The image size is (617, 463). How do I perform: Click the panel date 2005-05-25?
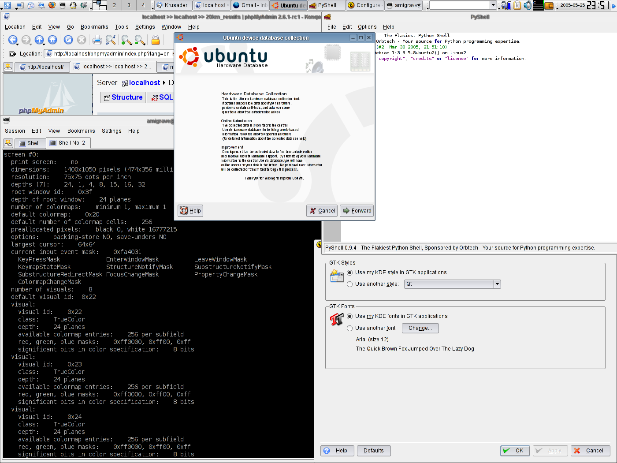[572, 5]
